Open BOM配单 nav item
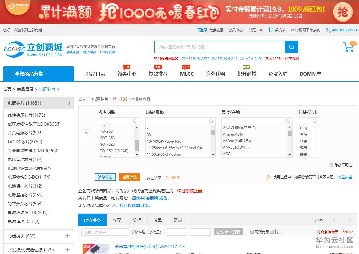 pos(310,74)
